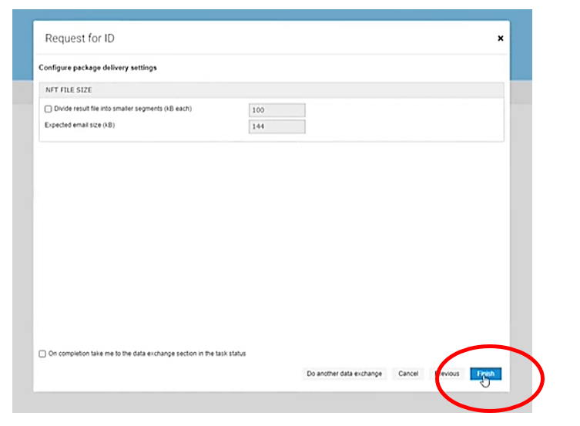580x426 pixels.
Task: Click the Request for ID title text
Action: point(80,39)
